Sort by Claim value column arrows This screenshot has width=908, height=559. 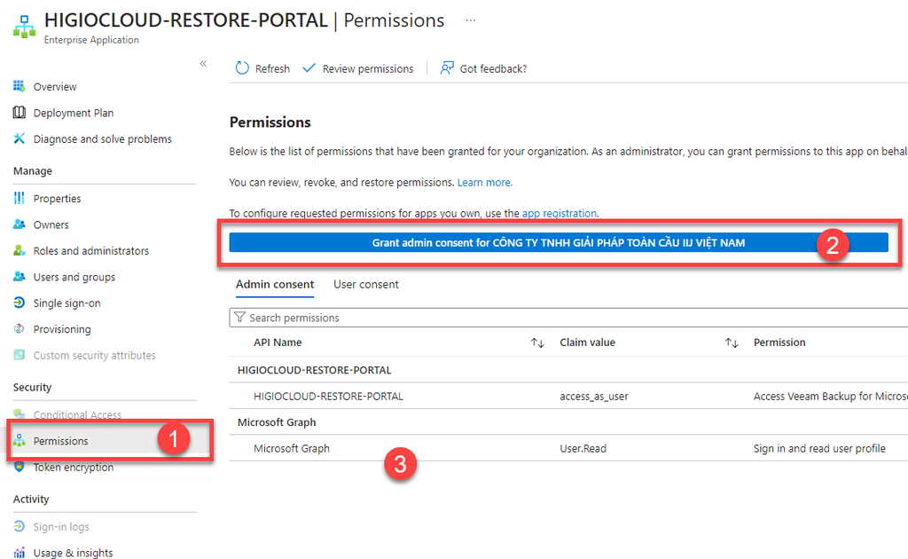(x=732, y=342)
